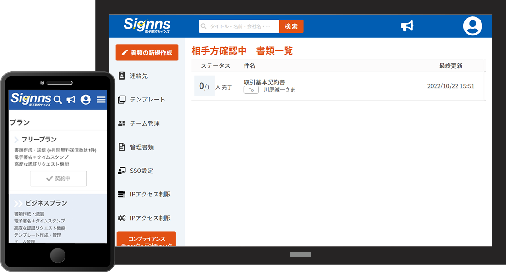This screenshot has width=506, height=272.
Task: Expand the ビジネスプラン double chevron
Action: (18, 203)
